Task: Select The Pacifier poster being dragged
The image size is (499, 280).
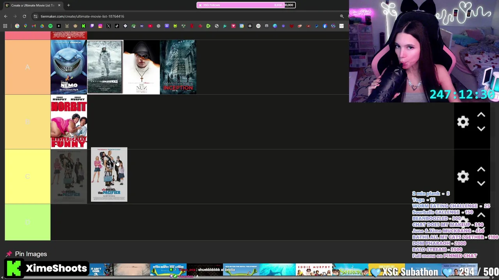Action: tap(109, 174)
